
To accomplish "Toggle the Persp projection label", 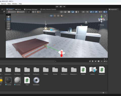I will coord(101,25).
